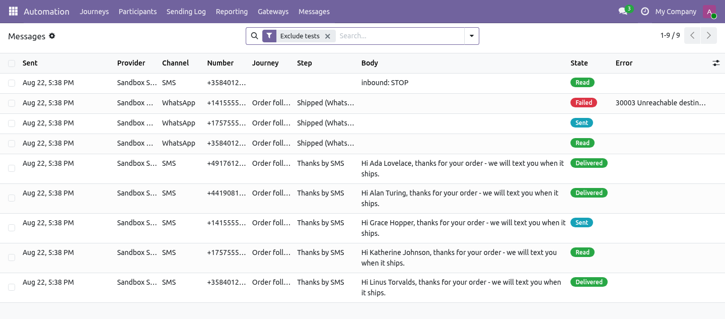Open the Reporting menu

coord(232,12)
